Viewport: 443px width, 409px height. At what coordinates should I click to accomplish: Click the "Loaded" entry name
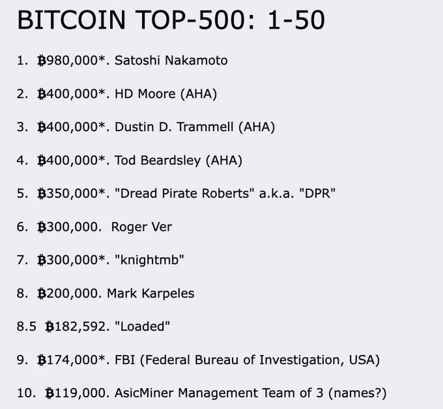140,327
